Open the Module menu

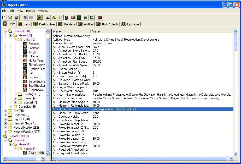coord(31,11)
